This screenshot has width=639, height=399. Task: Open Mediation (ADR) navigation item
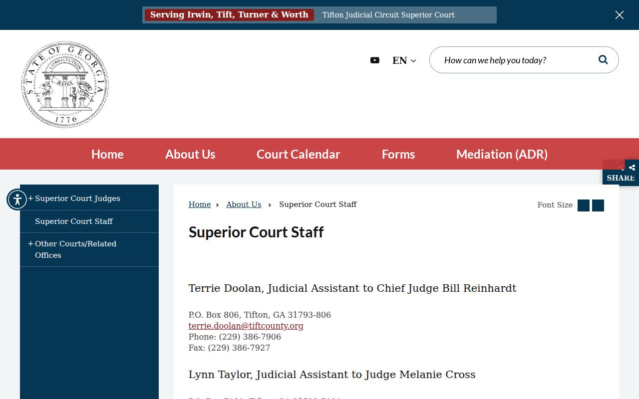502,154
